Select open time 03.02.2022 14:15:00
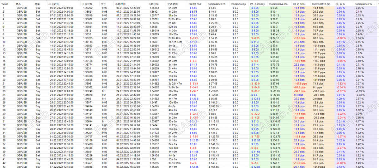The height and width of the screenshot is (168, 379). 62,155
